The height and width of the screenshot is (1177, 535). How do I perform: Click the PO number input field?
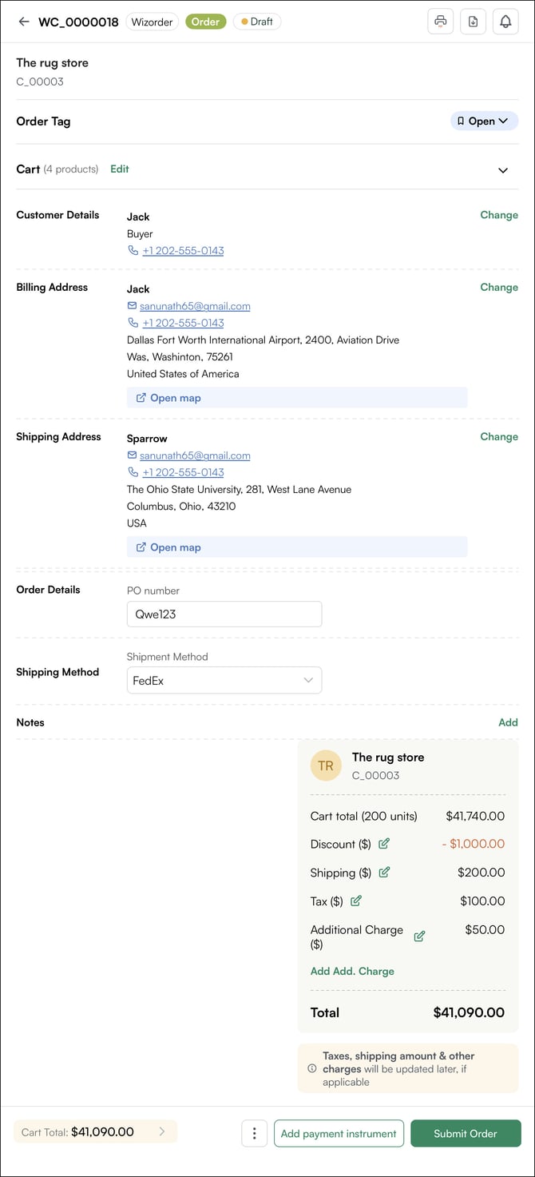point(224,614)
